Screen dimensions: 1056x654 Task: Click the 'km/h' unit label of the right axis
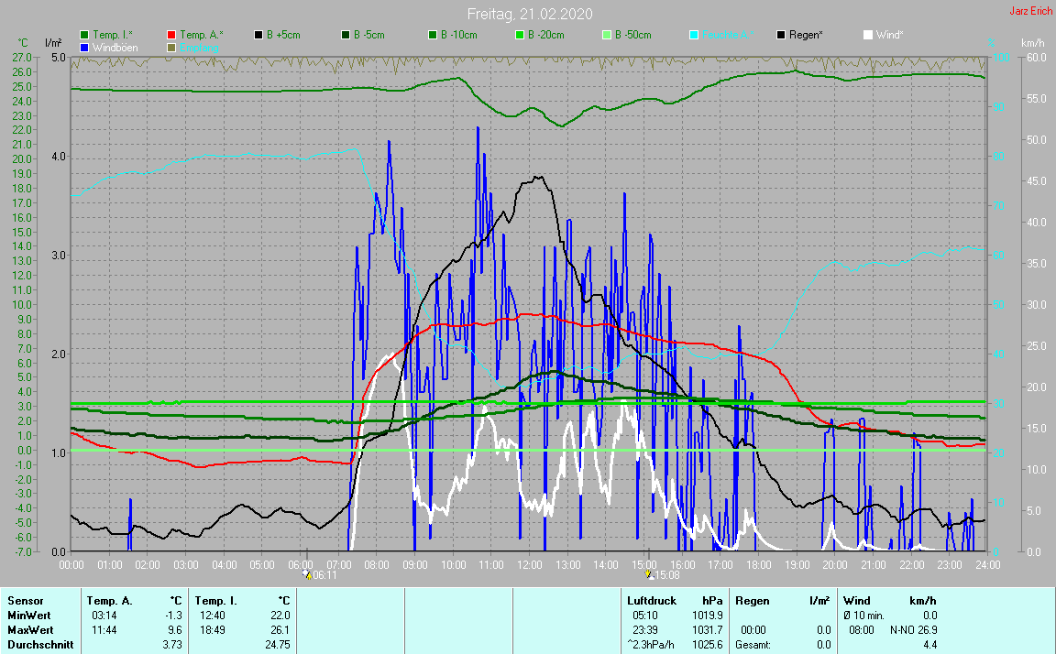click(1032, 43)
